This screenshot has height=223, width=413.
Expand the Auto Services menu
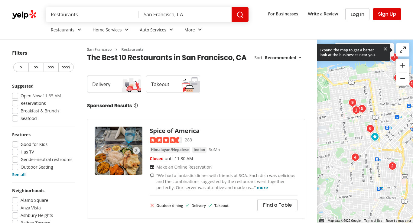157,30
